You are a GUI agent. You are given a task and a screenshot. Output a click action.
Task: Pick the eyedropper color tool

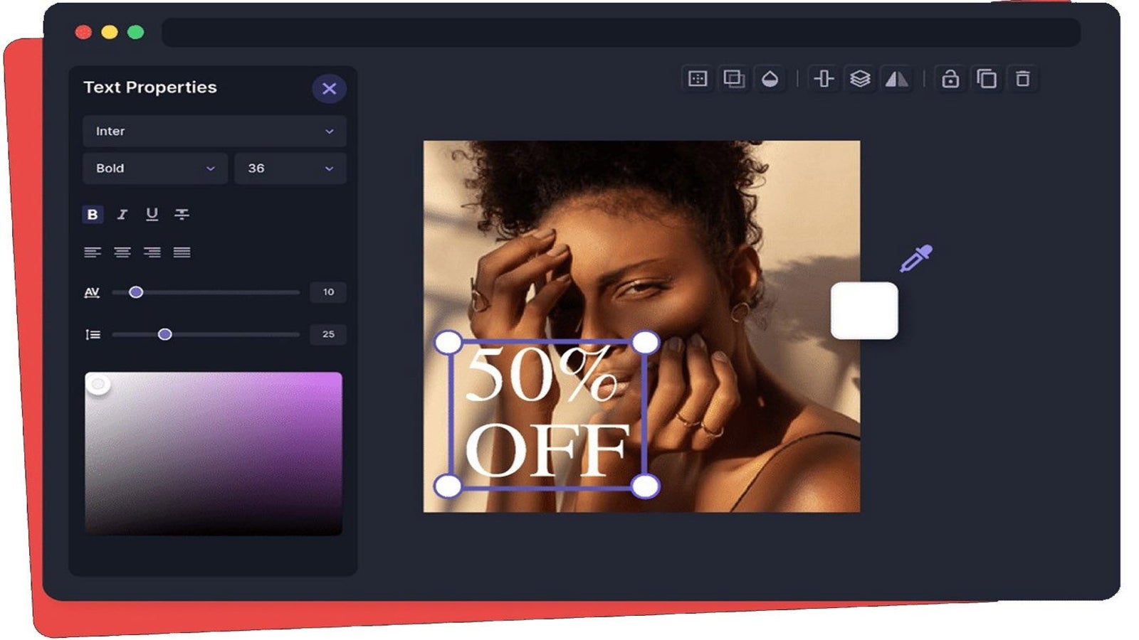915,259
